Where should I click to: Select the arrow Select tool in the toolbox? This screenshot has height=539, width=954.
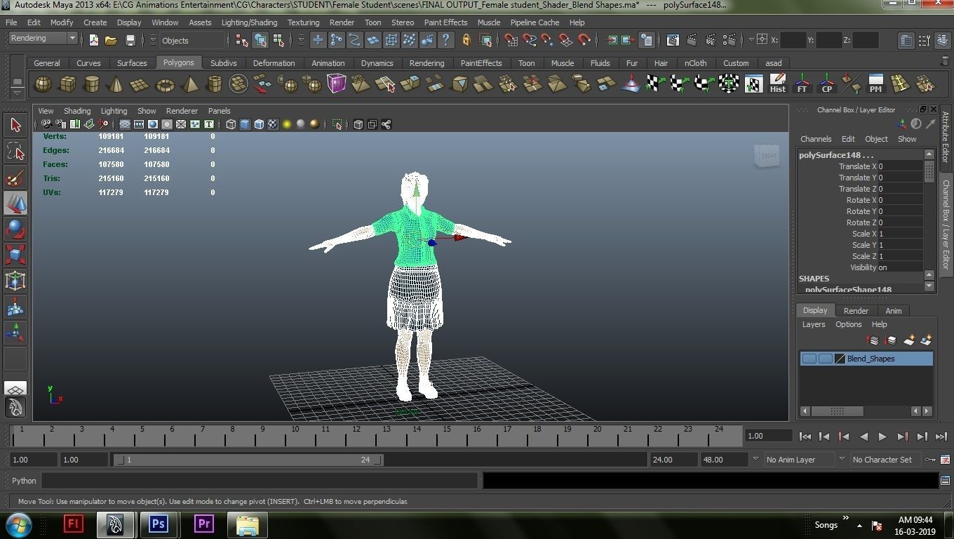tap(15, 125)
